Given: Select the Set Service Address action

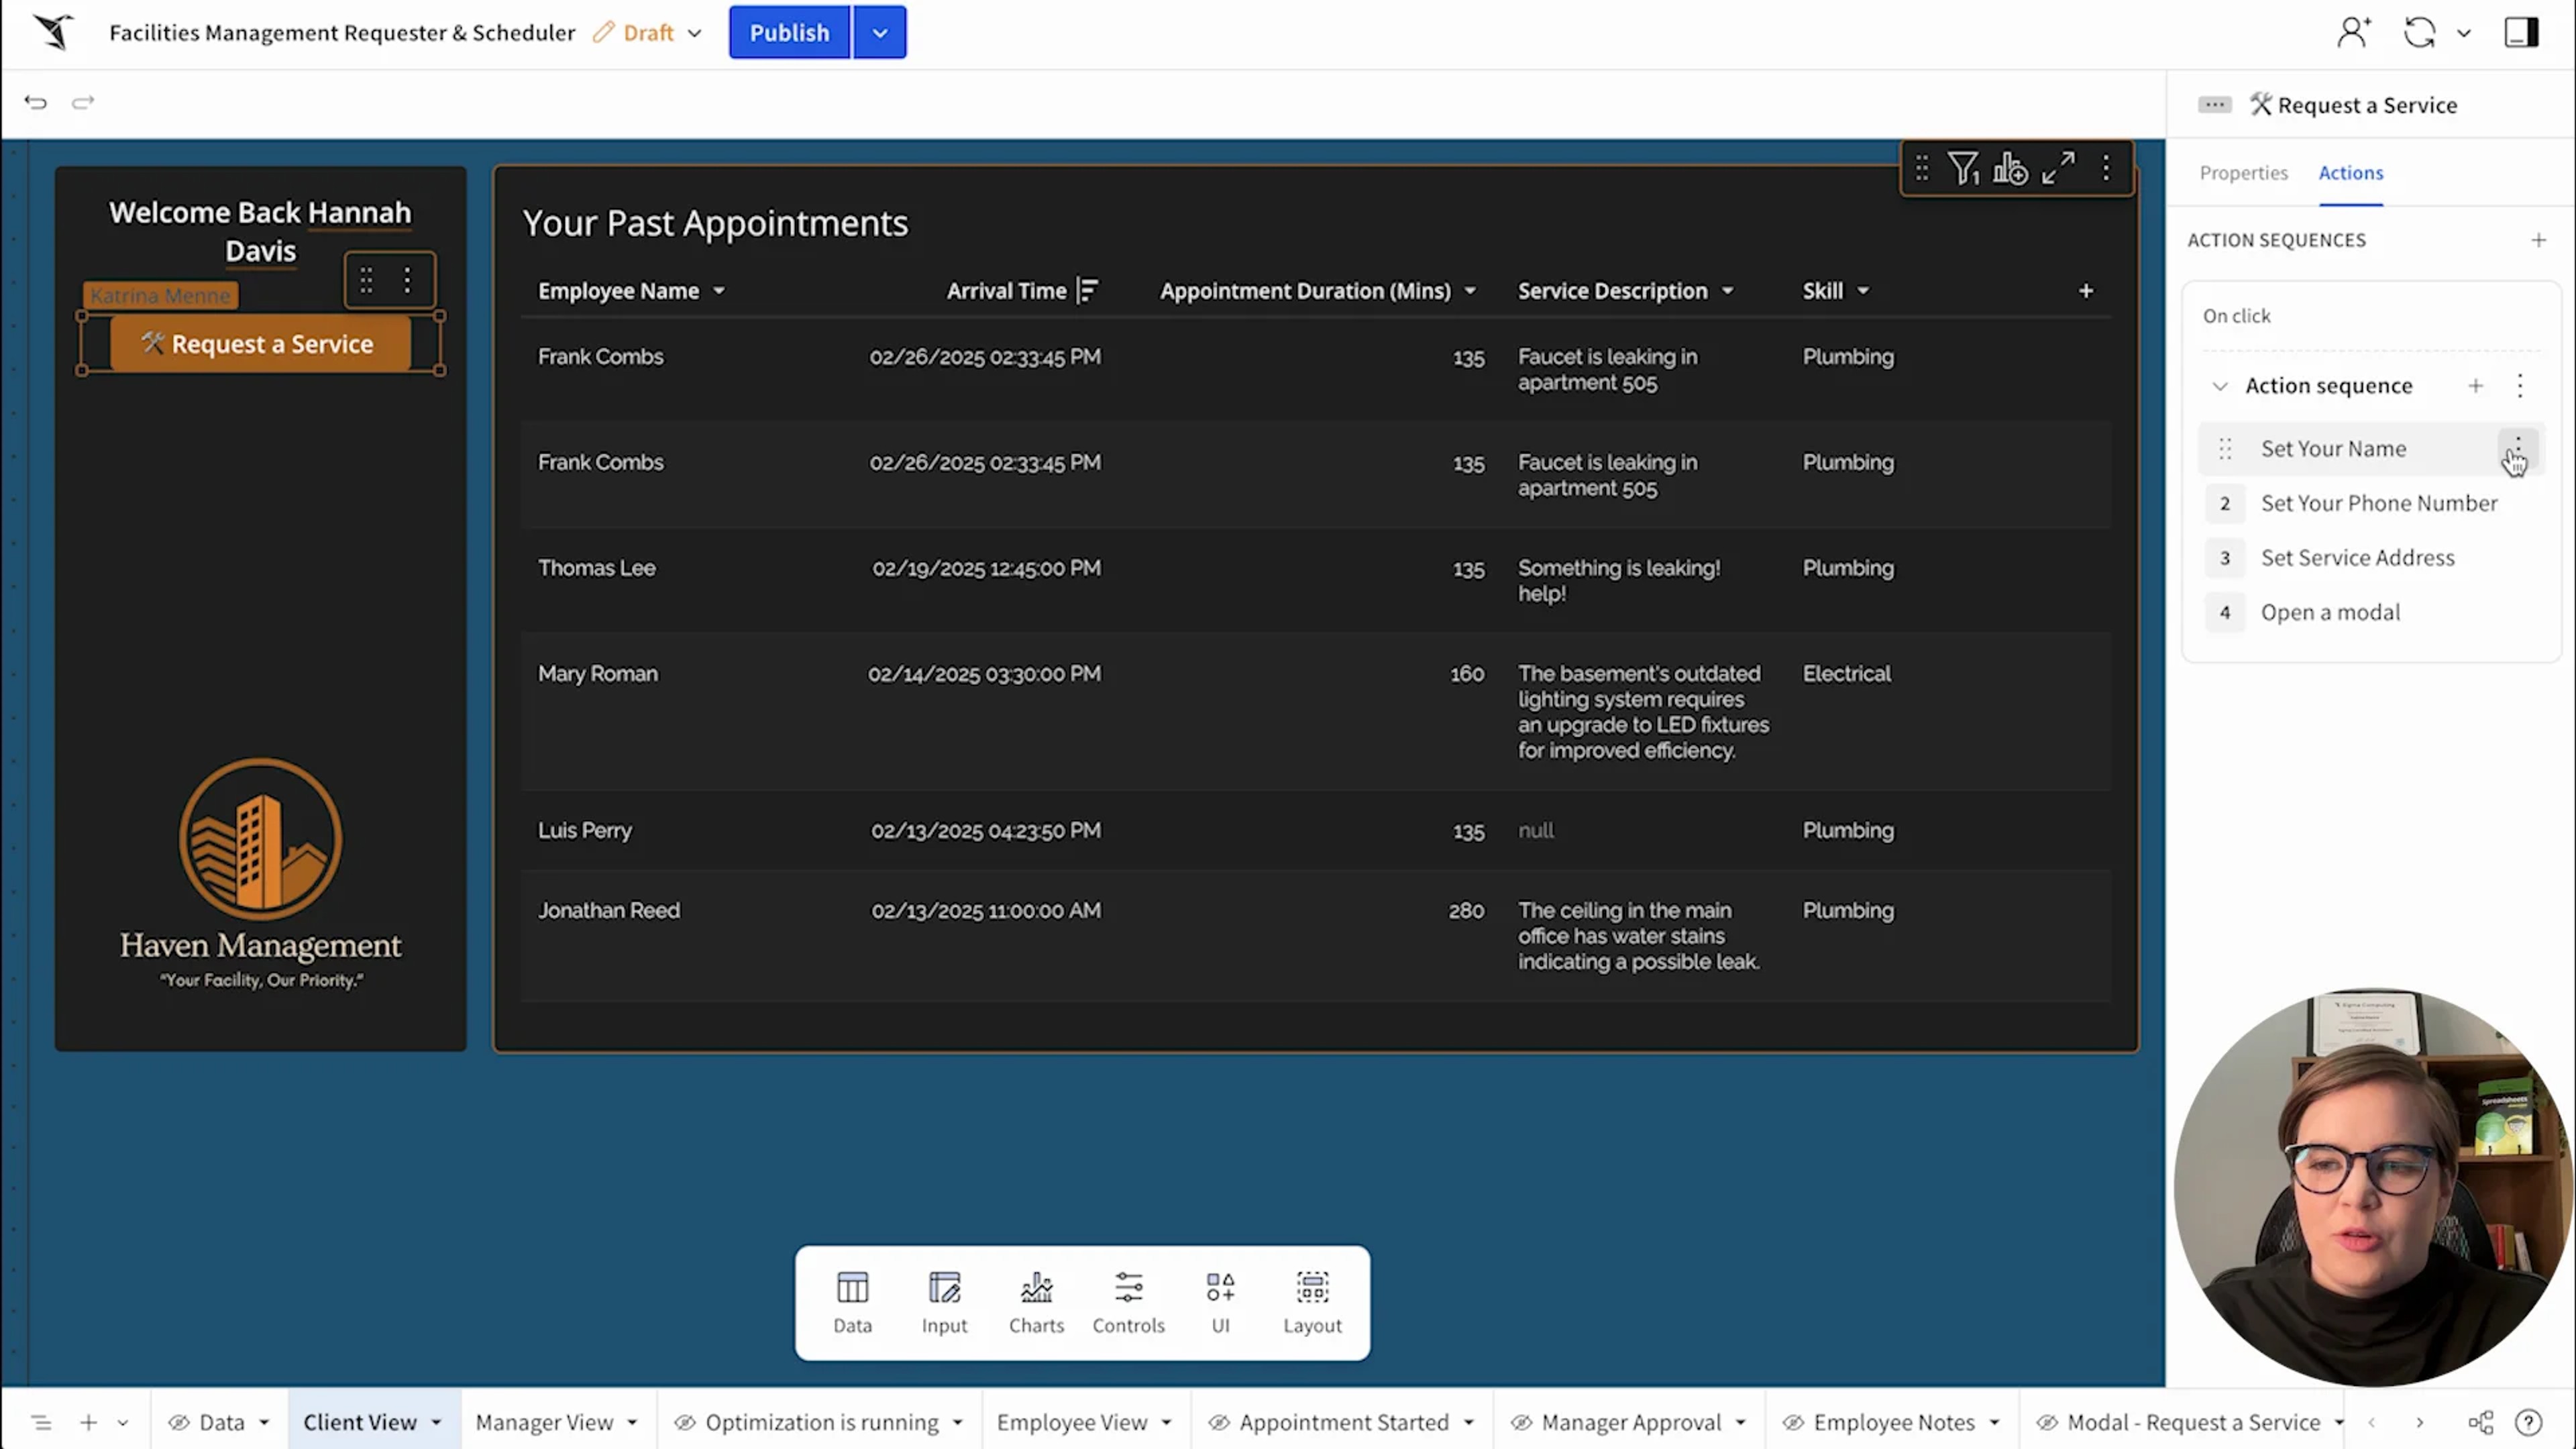Looking at the screenshot, I should [x=2358, y=558].
